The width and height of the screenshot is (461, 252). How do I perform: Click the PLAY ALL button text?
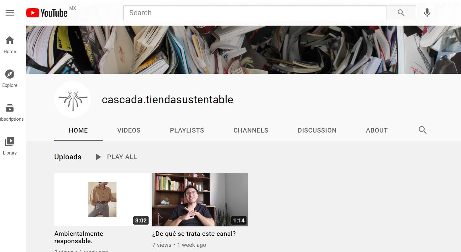pyautogui.click(x=122, y=157)
